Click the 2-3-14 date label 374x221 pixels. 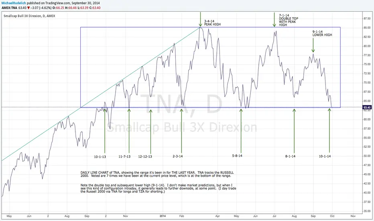coord(178,156)
